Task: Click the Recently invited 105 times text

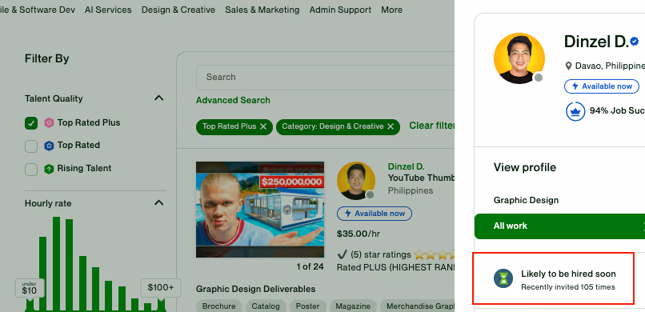Action: tap(568, 287)
